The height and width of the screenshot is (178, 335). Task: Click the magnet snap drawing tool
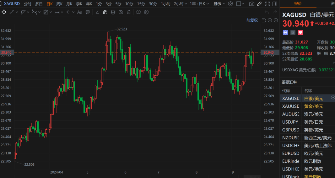coord(105,12)
